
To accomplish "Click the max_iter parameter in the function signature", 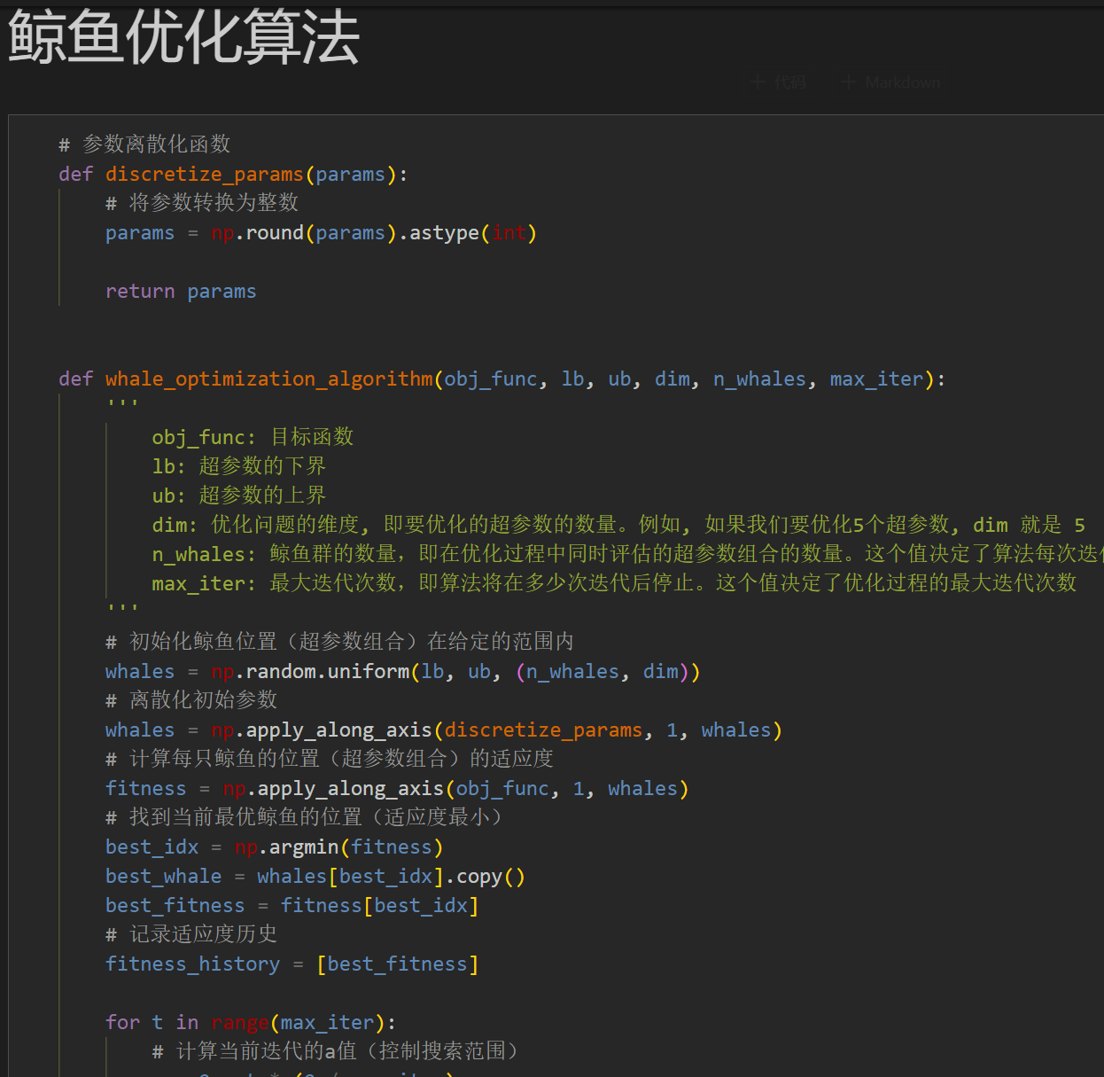I will click(876, 379).
